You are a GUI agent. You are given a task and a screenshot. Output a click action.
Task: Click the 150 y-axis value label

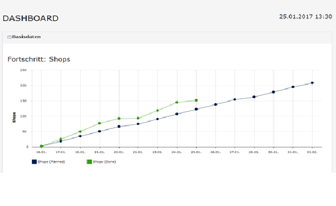24,100
